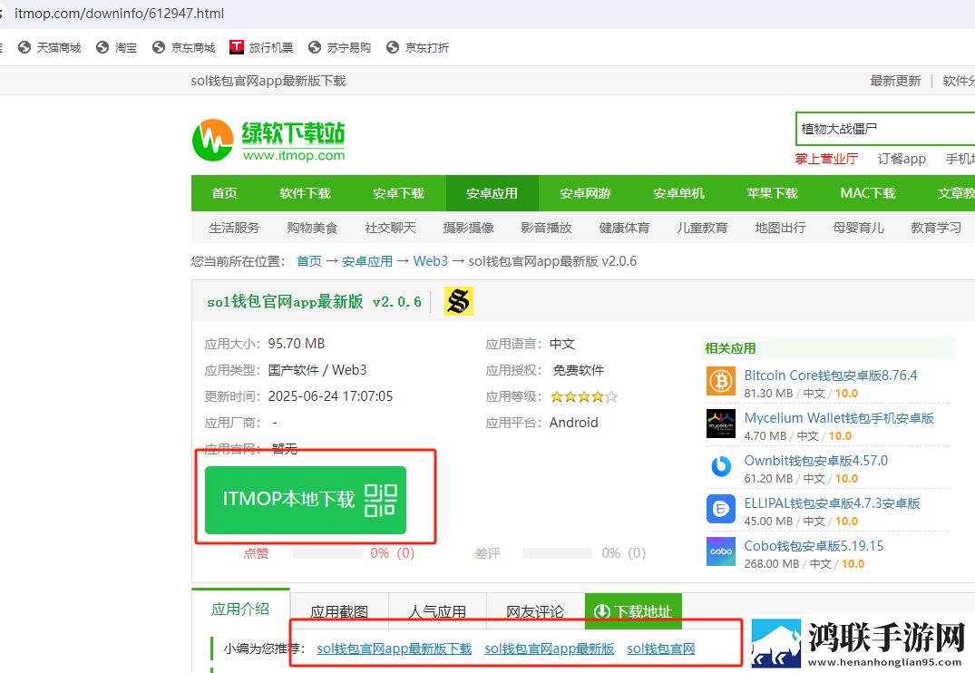This screenshot has width=975, height=673.
Task: Select the 社交聊天 subcategory
Action: (x=391, y=228)
